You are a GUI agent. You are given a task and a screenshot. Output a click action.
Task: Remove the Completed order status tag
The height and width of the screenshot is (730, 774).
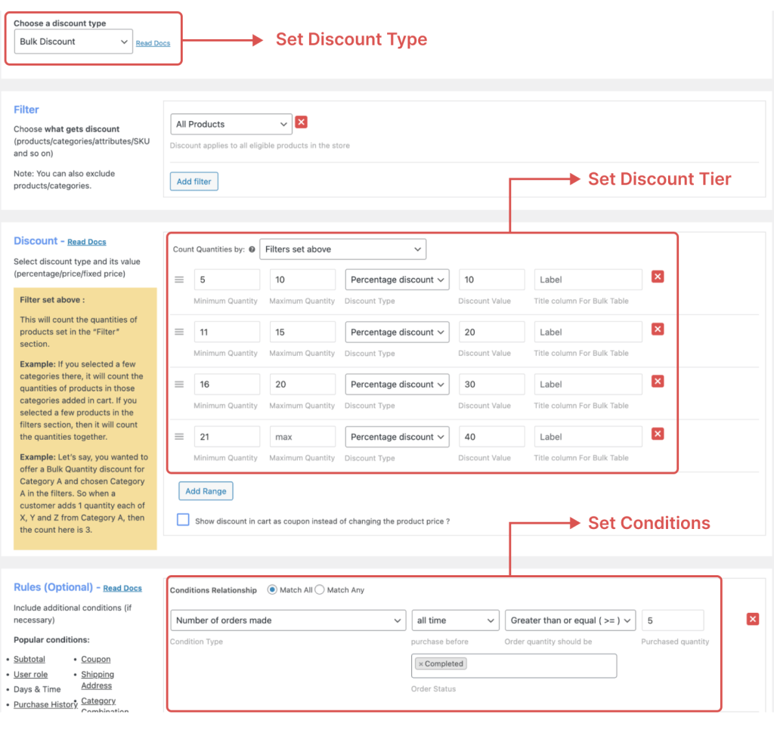click(420, 663)
